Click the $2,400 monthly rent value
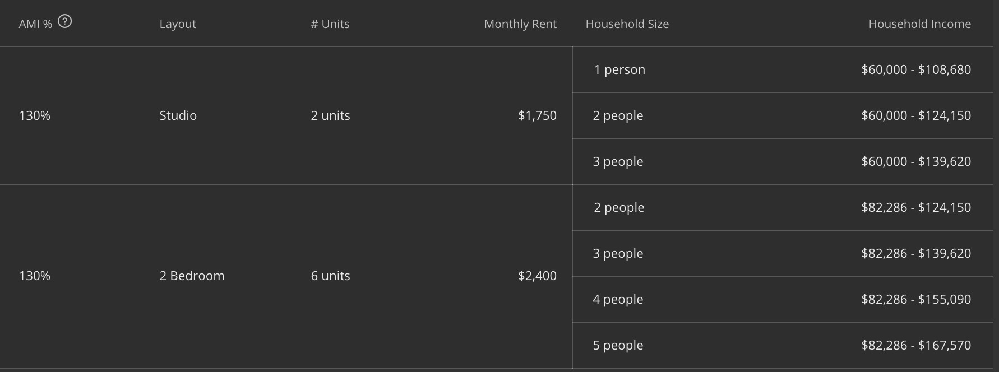This screenshot has width=999, height=372. point(537,276)
